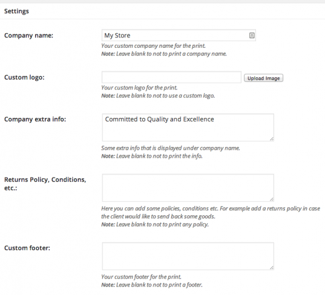The height and width of the screenshot is (295, 325).
Task: Click the autofill icon in Company name field
Action: tap(252, 36)
